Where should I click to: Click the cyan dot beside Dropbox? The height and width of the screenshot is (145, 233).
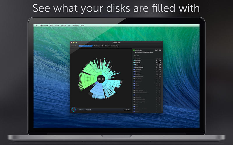pos(134,60)
